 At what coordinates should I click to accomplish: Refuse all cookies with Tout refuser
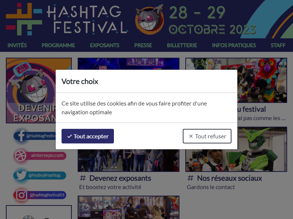pyautogui.click(x=207, y=136)
